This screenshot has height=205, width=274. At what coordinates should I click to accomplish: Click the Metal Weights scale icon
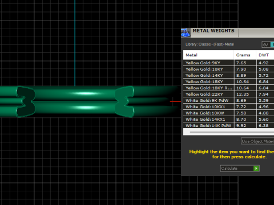(186, 32)
